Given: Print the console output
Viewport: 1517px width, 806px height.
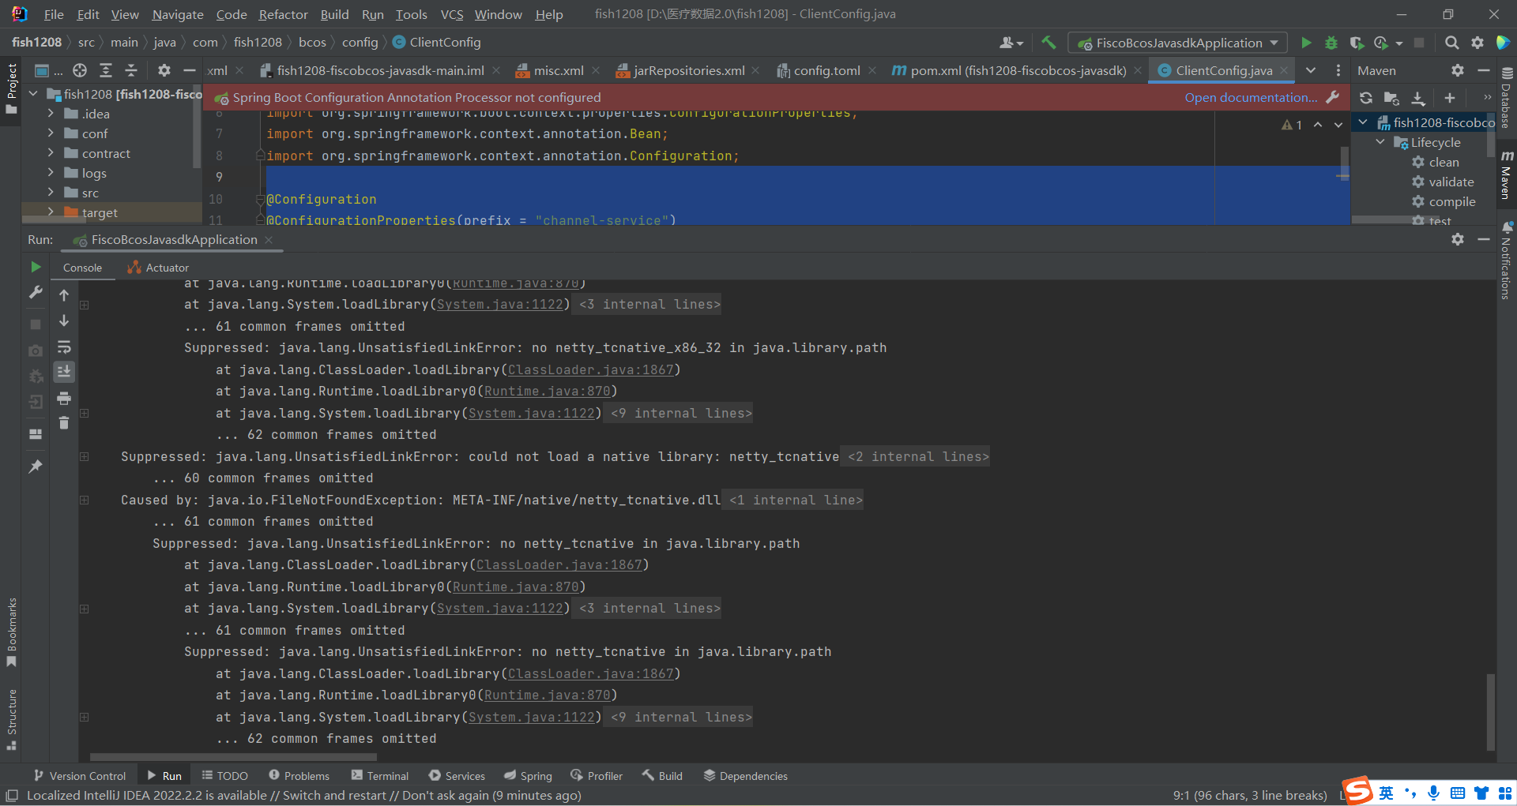Looking at the screenshot, I should [x=64, y=398].
